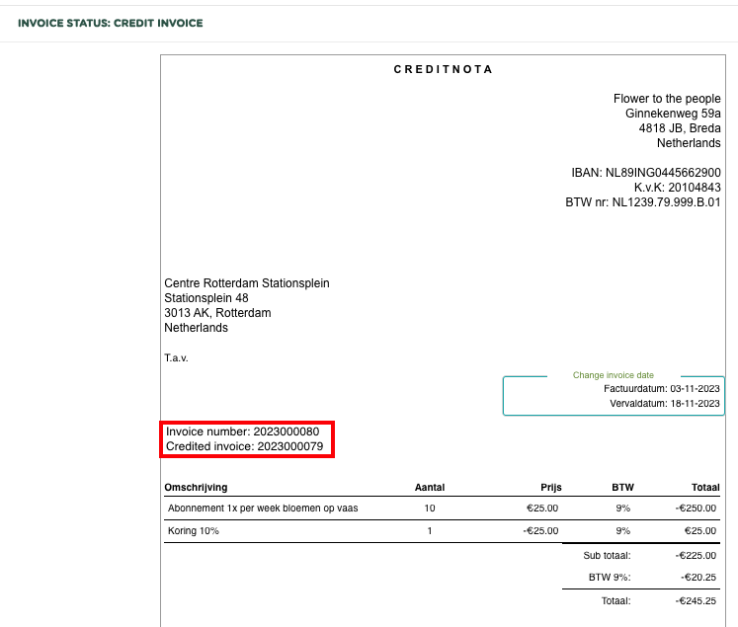Screen dimensions: 738x627
Task: Click the -€250.00 row total
Action: pos(696,508)
